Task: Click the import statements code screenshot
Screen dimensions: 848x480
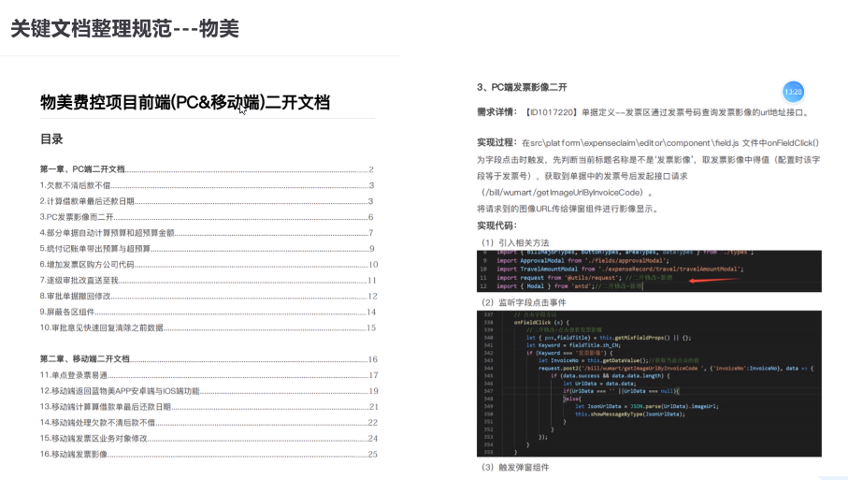Action: [x=649, y=271]
